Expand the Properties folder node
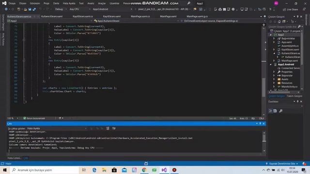Viewport: 310px width, 174px height. point(274,72)
